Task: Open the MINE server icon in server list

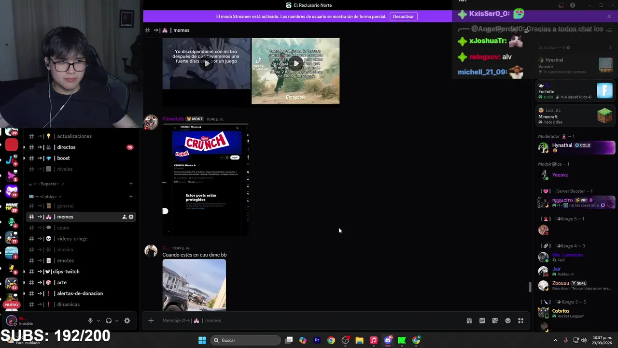Action: (12, 207)
